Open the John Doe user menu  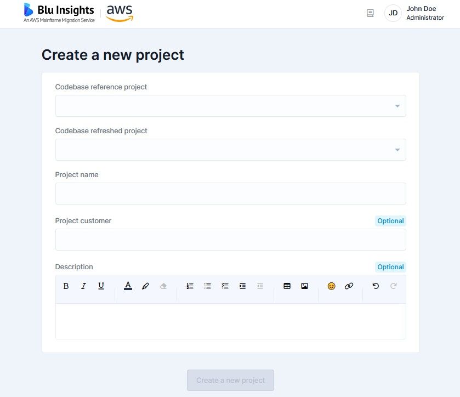[414, 13]
